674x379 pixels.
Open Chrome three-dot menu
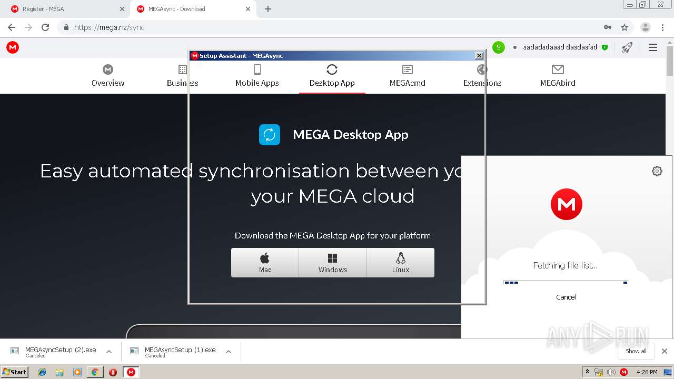pos(663,27)
